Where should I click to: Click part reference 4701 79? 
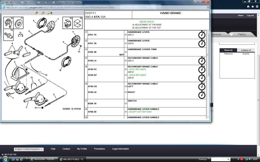coord(92,43)
